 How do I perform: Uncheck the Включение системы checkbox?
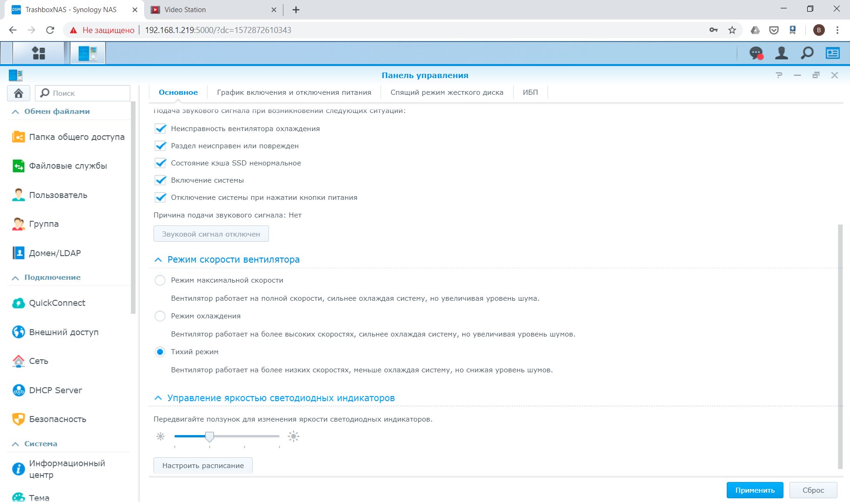click(x=161, y=180)
